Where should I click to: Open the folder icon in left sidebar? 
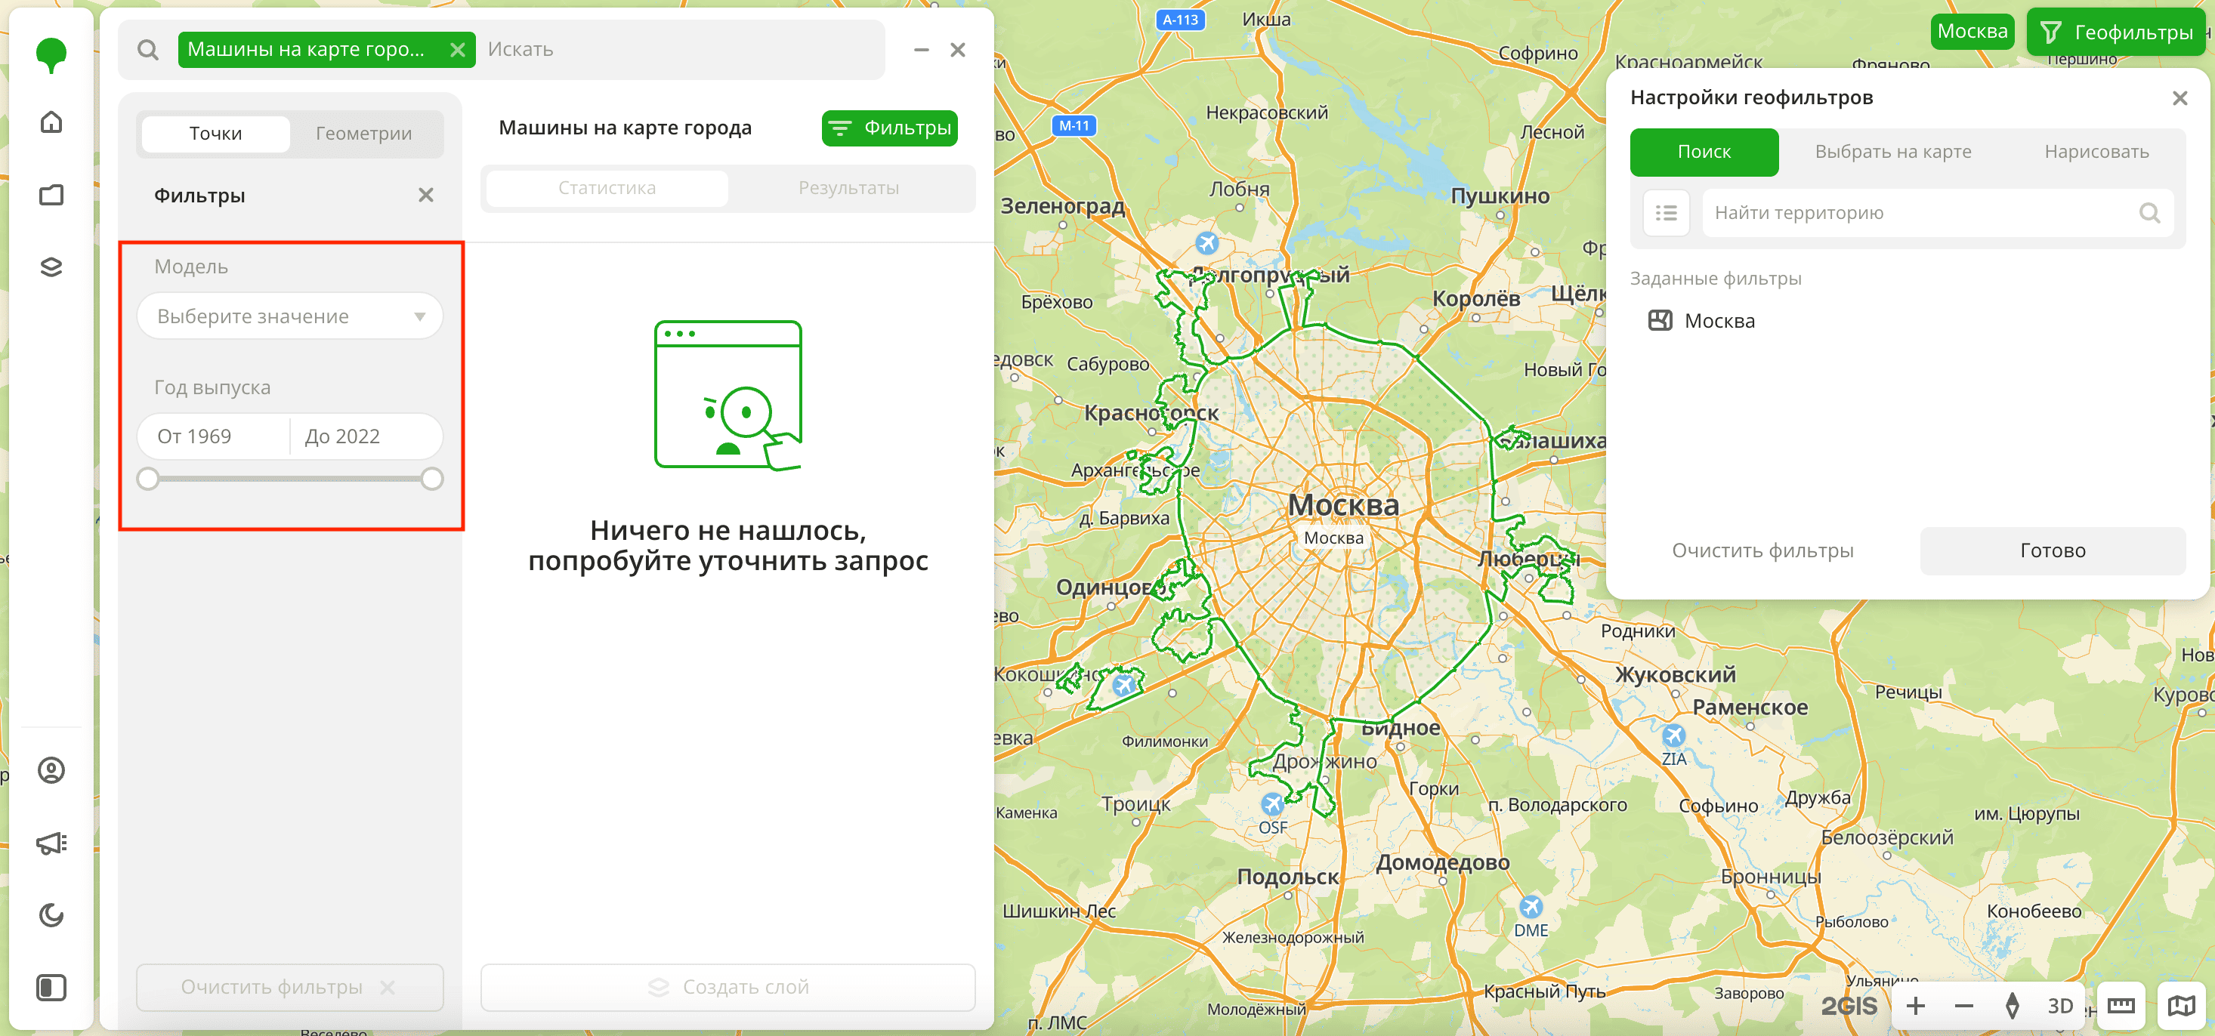(51, 195)
